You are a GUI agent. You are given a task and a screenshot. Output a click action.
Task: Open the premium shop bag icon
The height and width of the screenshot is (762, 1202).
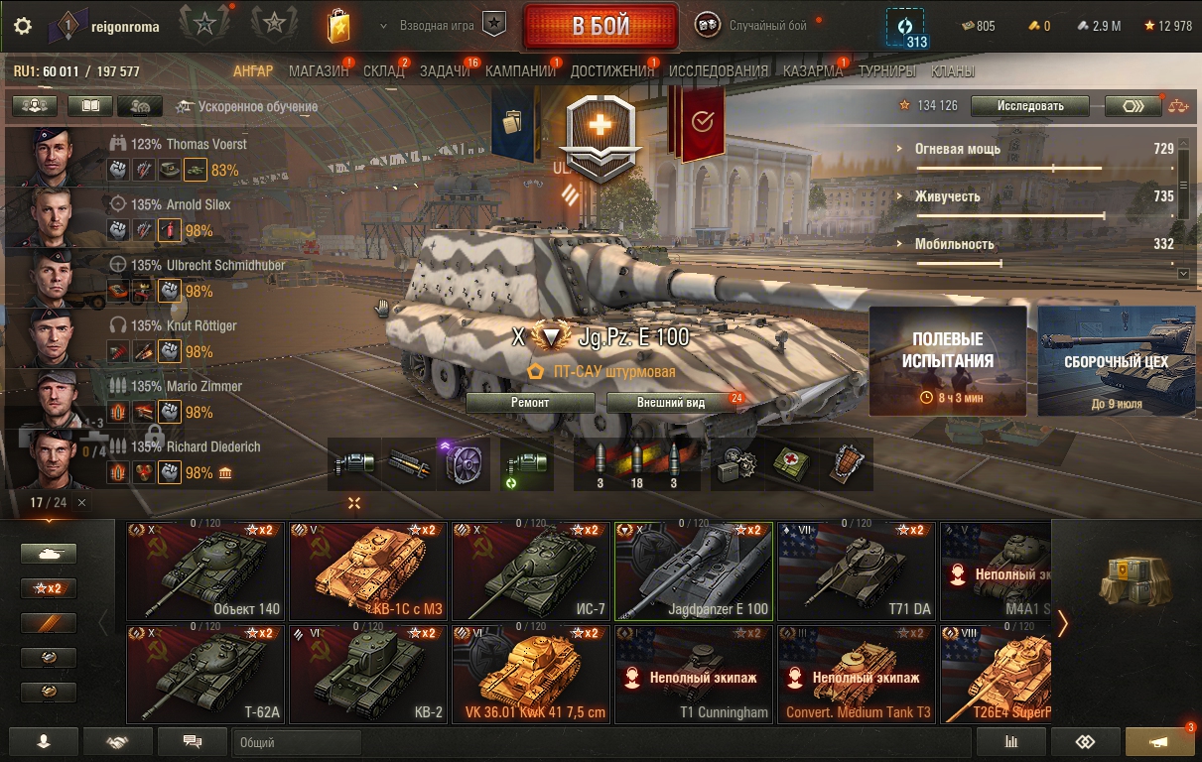click(338, 26)
